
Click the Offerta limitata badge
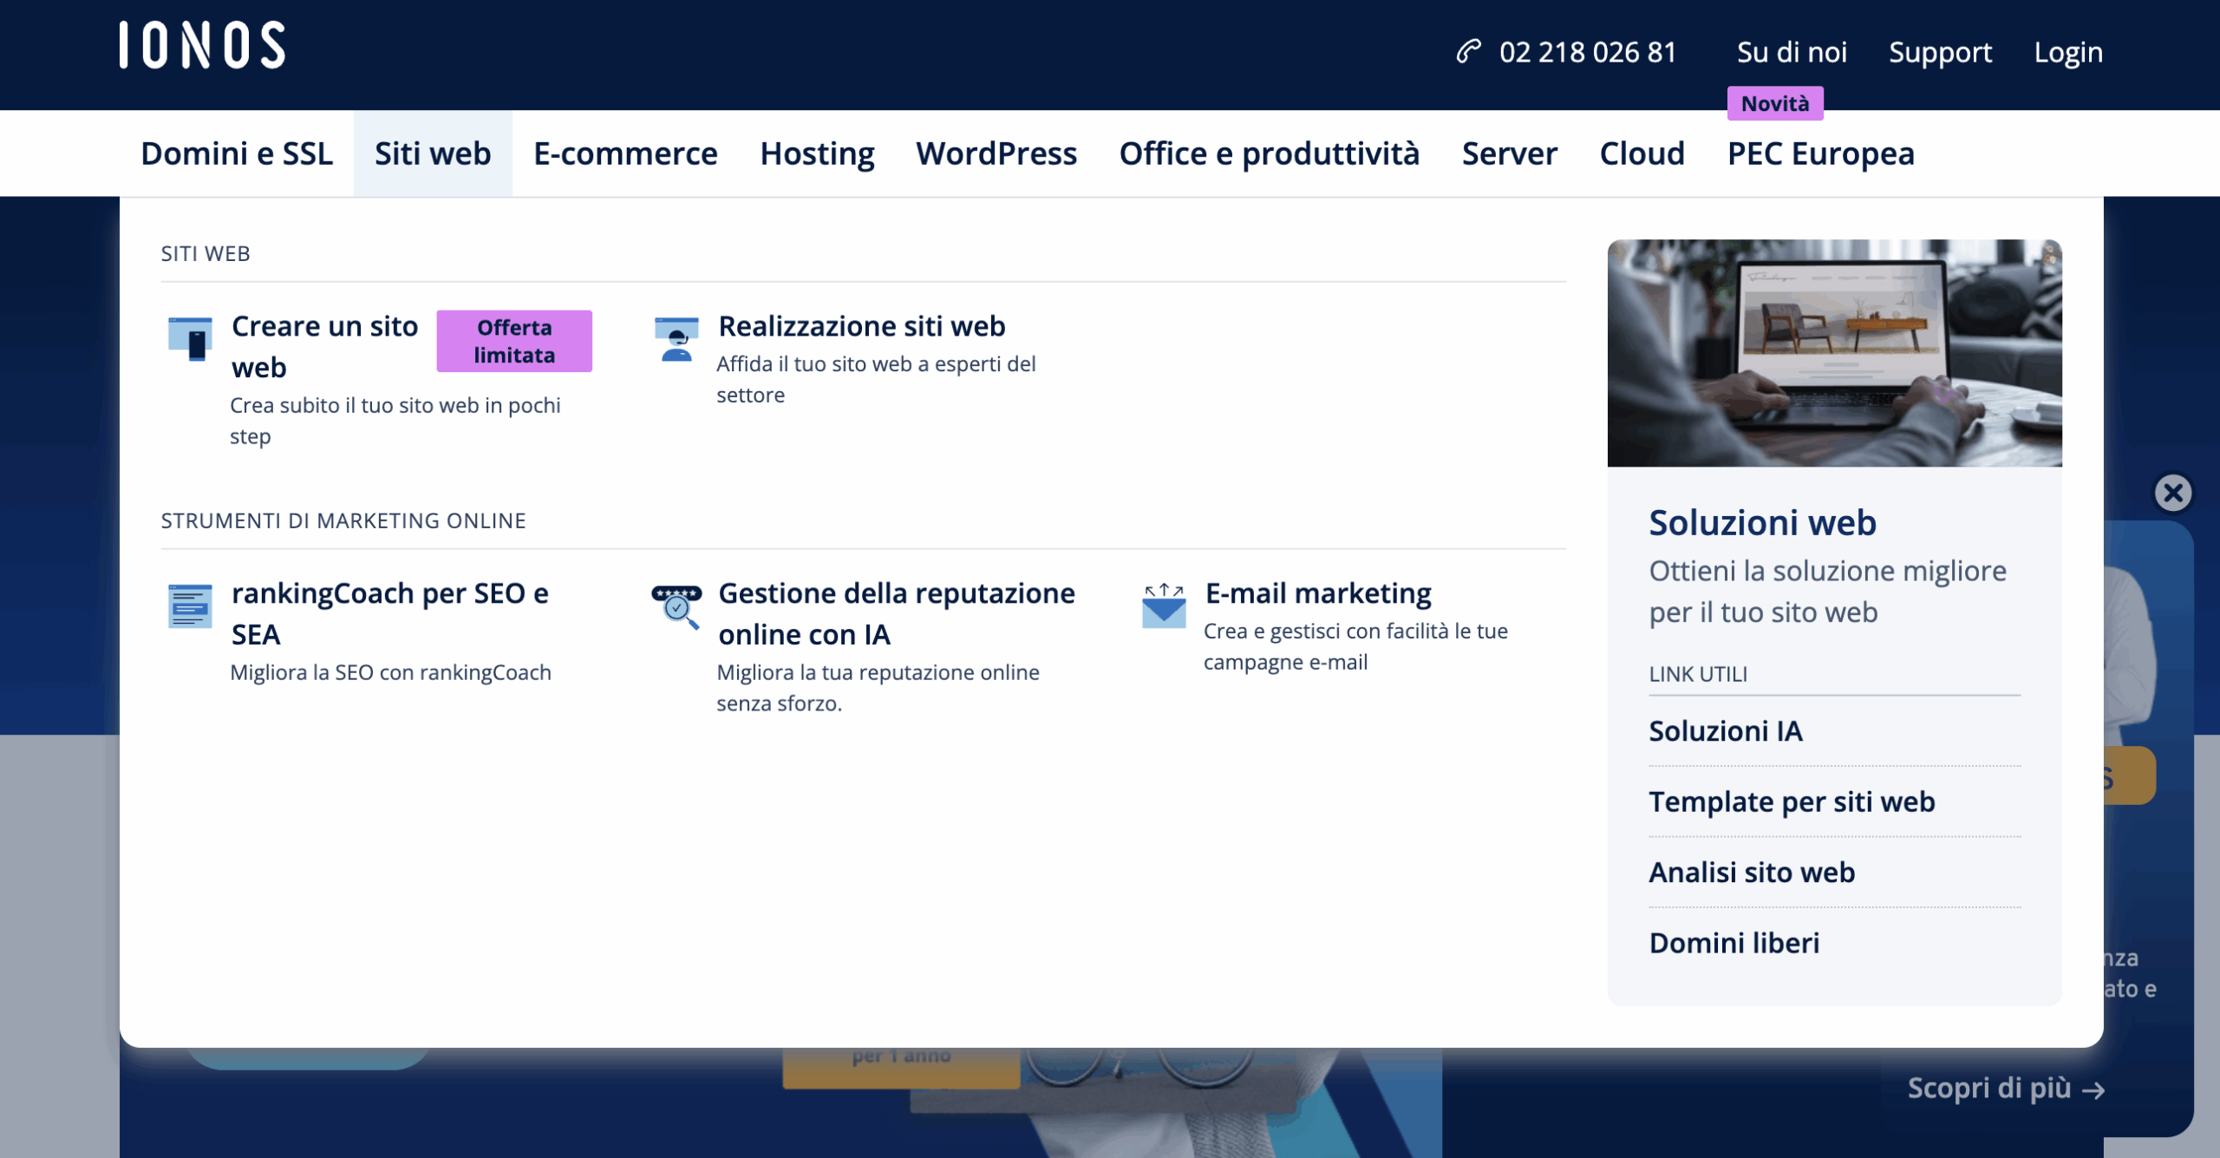(514, 341)
